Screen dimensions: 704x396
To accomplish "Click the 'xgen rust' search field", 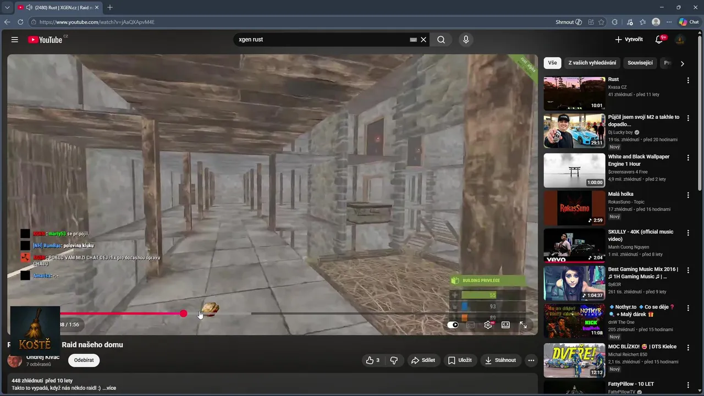I will click(x=322, y=40).
